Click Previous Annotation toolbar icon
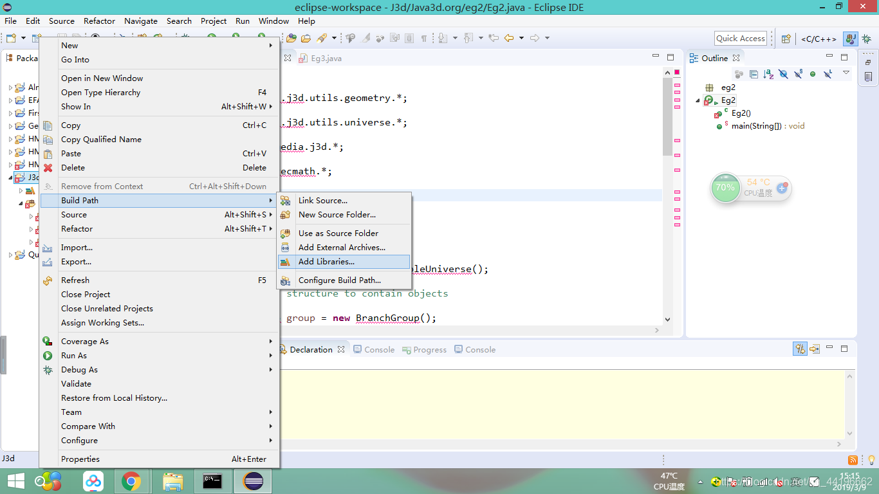Viewport: 879px width, 494px height. pos(468,39)
